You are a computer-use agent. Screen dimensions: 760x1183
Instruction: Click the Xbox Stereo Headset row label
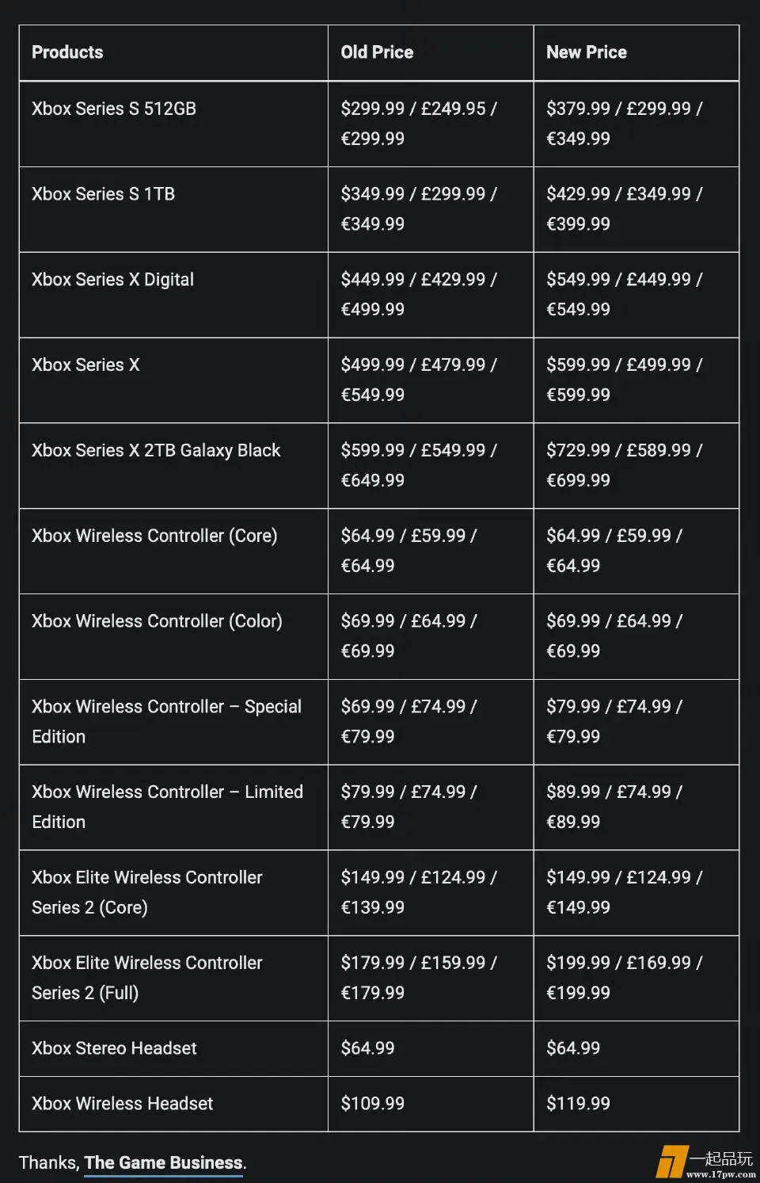point(114,1048)
